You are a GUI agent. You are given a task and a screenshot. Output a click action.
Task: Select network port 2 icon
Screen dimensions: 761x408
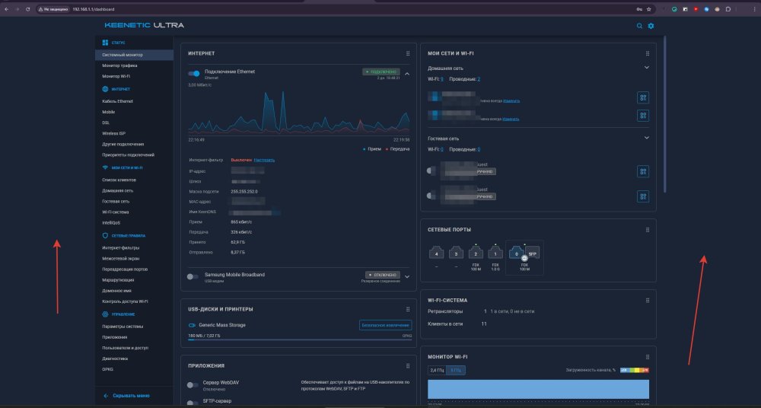tap(476, 253)
